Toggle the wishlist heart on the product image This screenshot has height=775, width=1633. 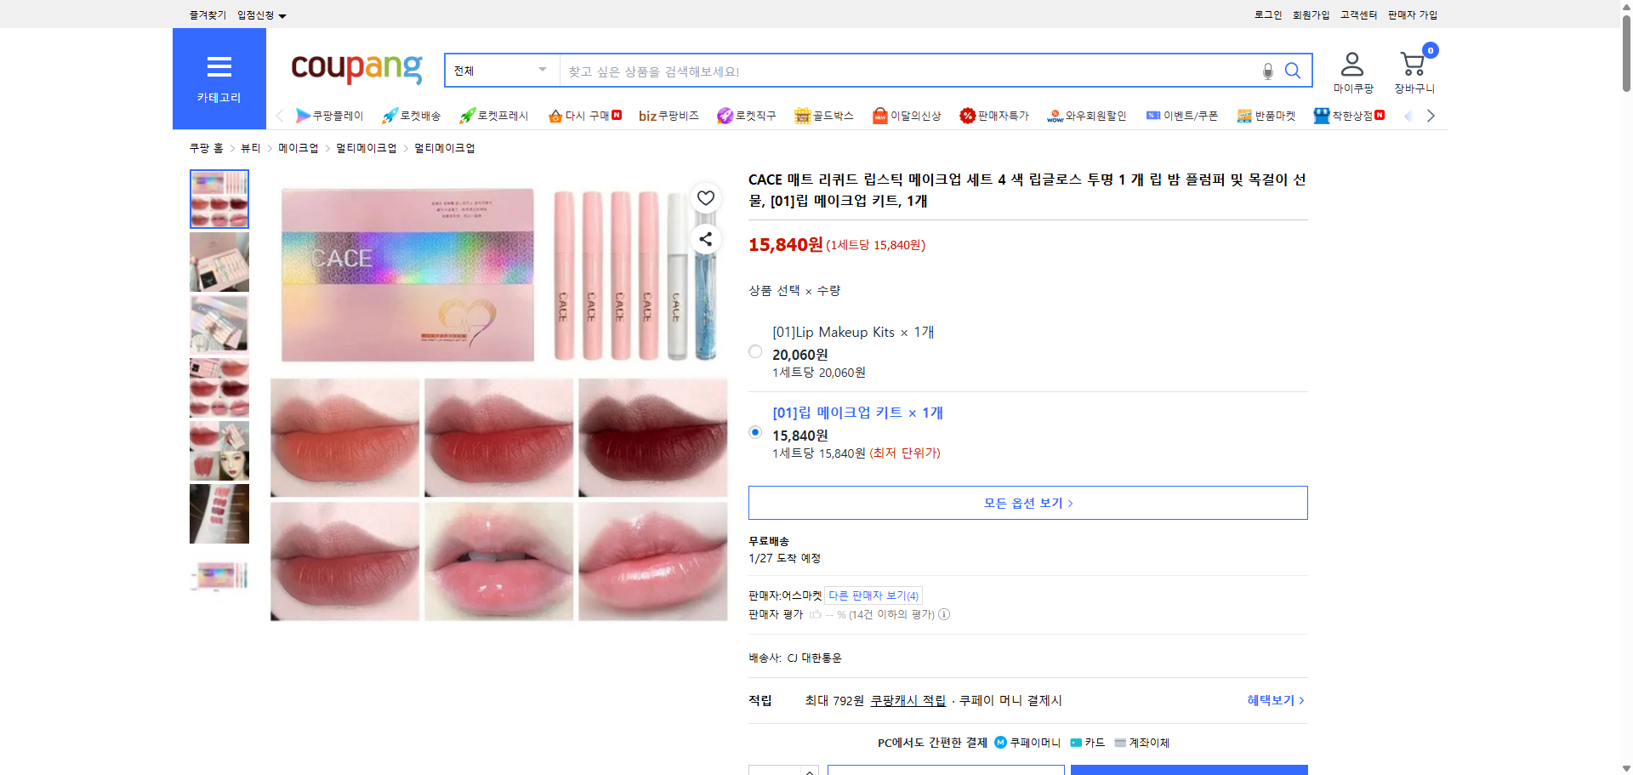tap(705, 197)
